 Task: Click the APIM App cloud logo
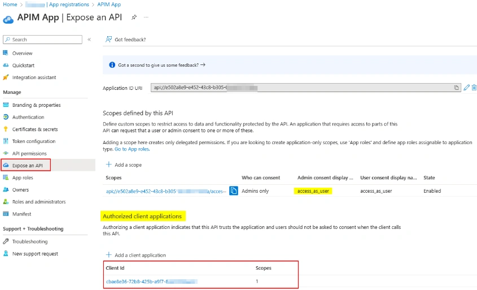8,20
